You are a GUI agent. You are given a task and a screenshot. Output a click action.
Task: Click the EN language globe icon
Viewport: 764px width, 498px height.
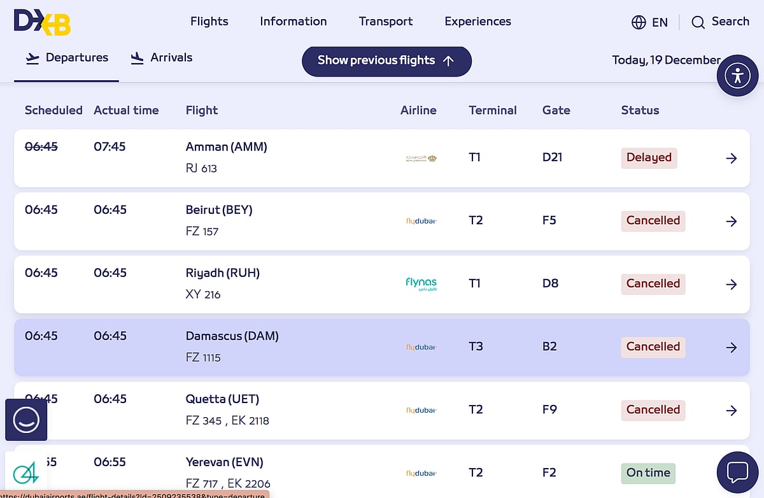point(638,22)
